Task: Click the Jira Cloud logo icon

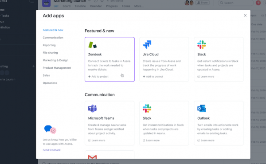Action: (147, 44)
